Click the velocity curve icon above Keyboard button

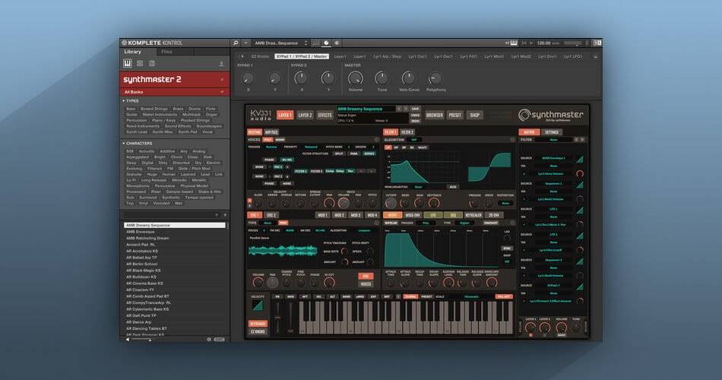pos(258,306)
